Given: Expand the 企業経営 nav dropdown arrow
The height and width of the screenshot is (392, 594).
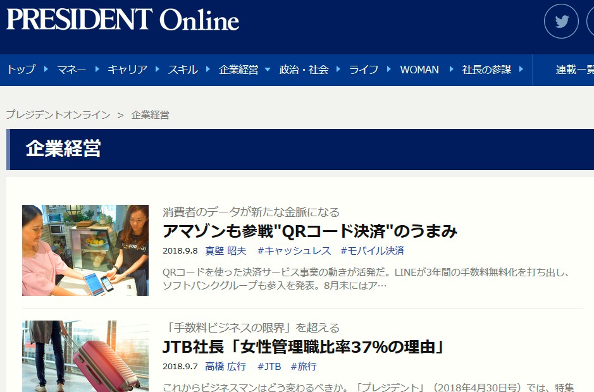Looking at the screenshot, I should (x=268, y=70).
